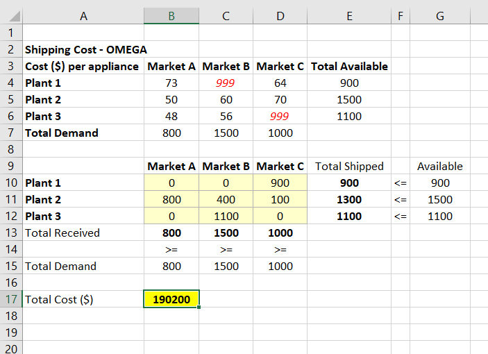Click Available 900 in column G
This screenshot has height=354, width=488.
click(440, 183)
